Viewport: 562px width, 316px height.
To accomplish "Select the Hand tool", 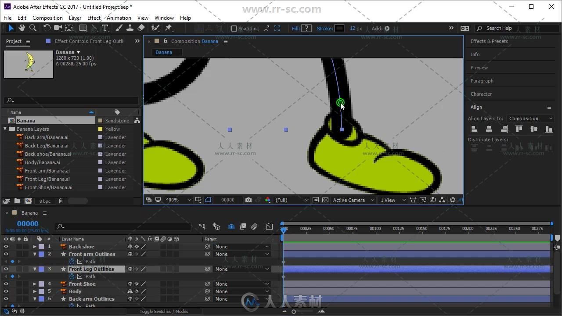I will point(22,28).
